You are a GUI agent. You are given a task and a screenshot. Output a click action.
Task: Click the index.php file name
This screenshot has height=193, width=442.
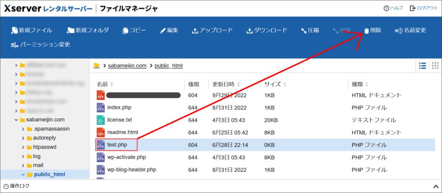119,107
